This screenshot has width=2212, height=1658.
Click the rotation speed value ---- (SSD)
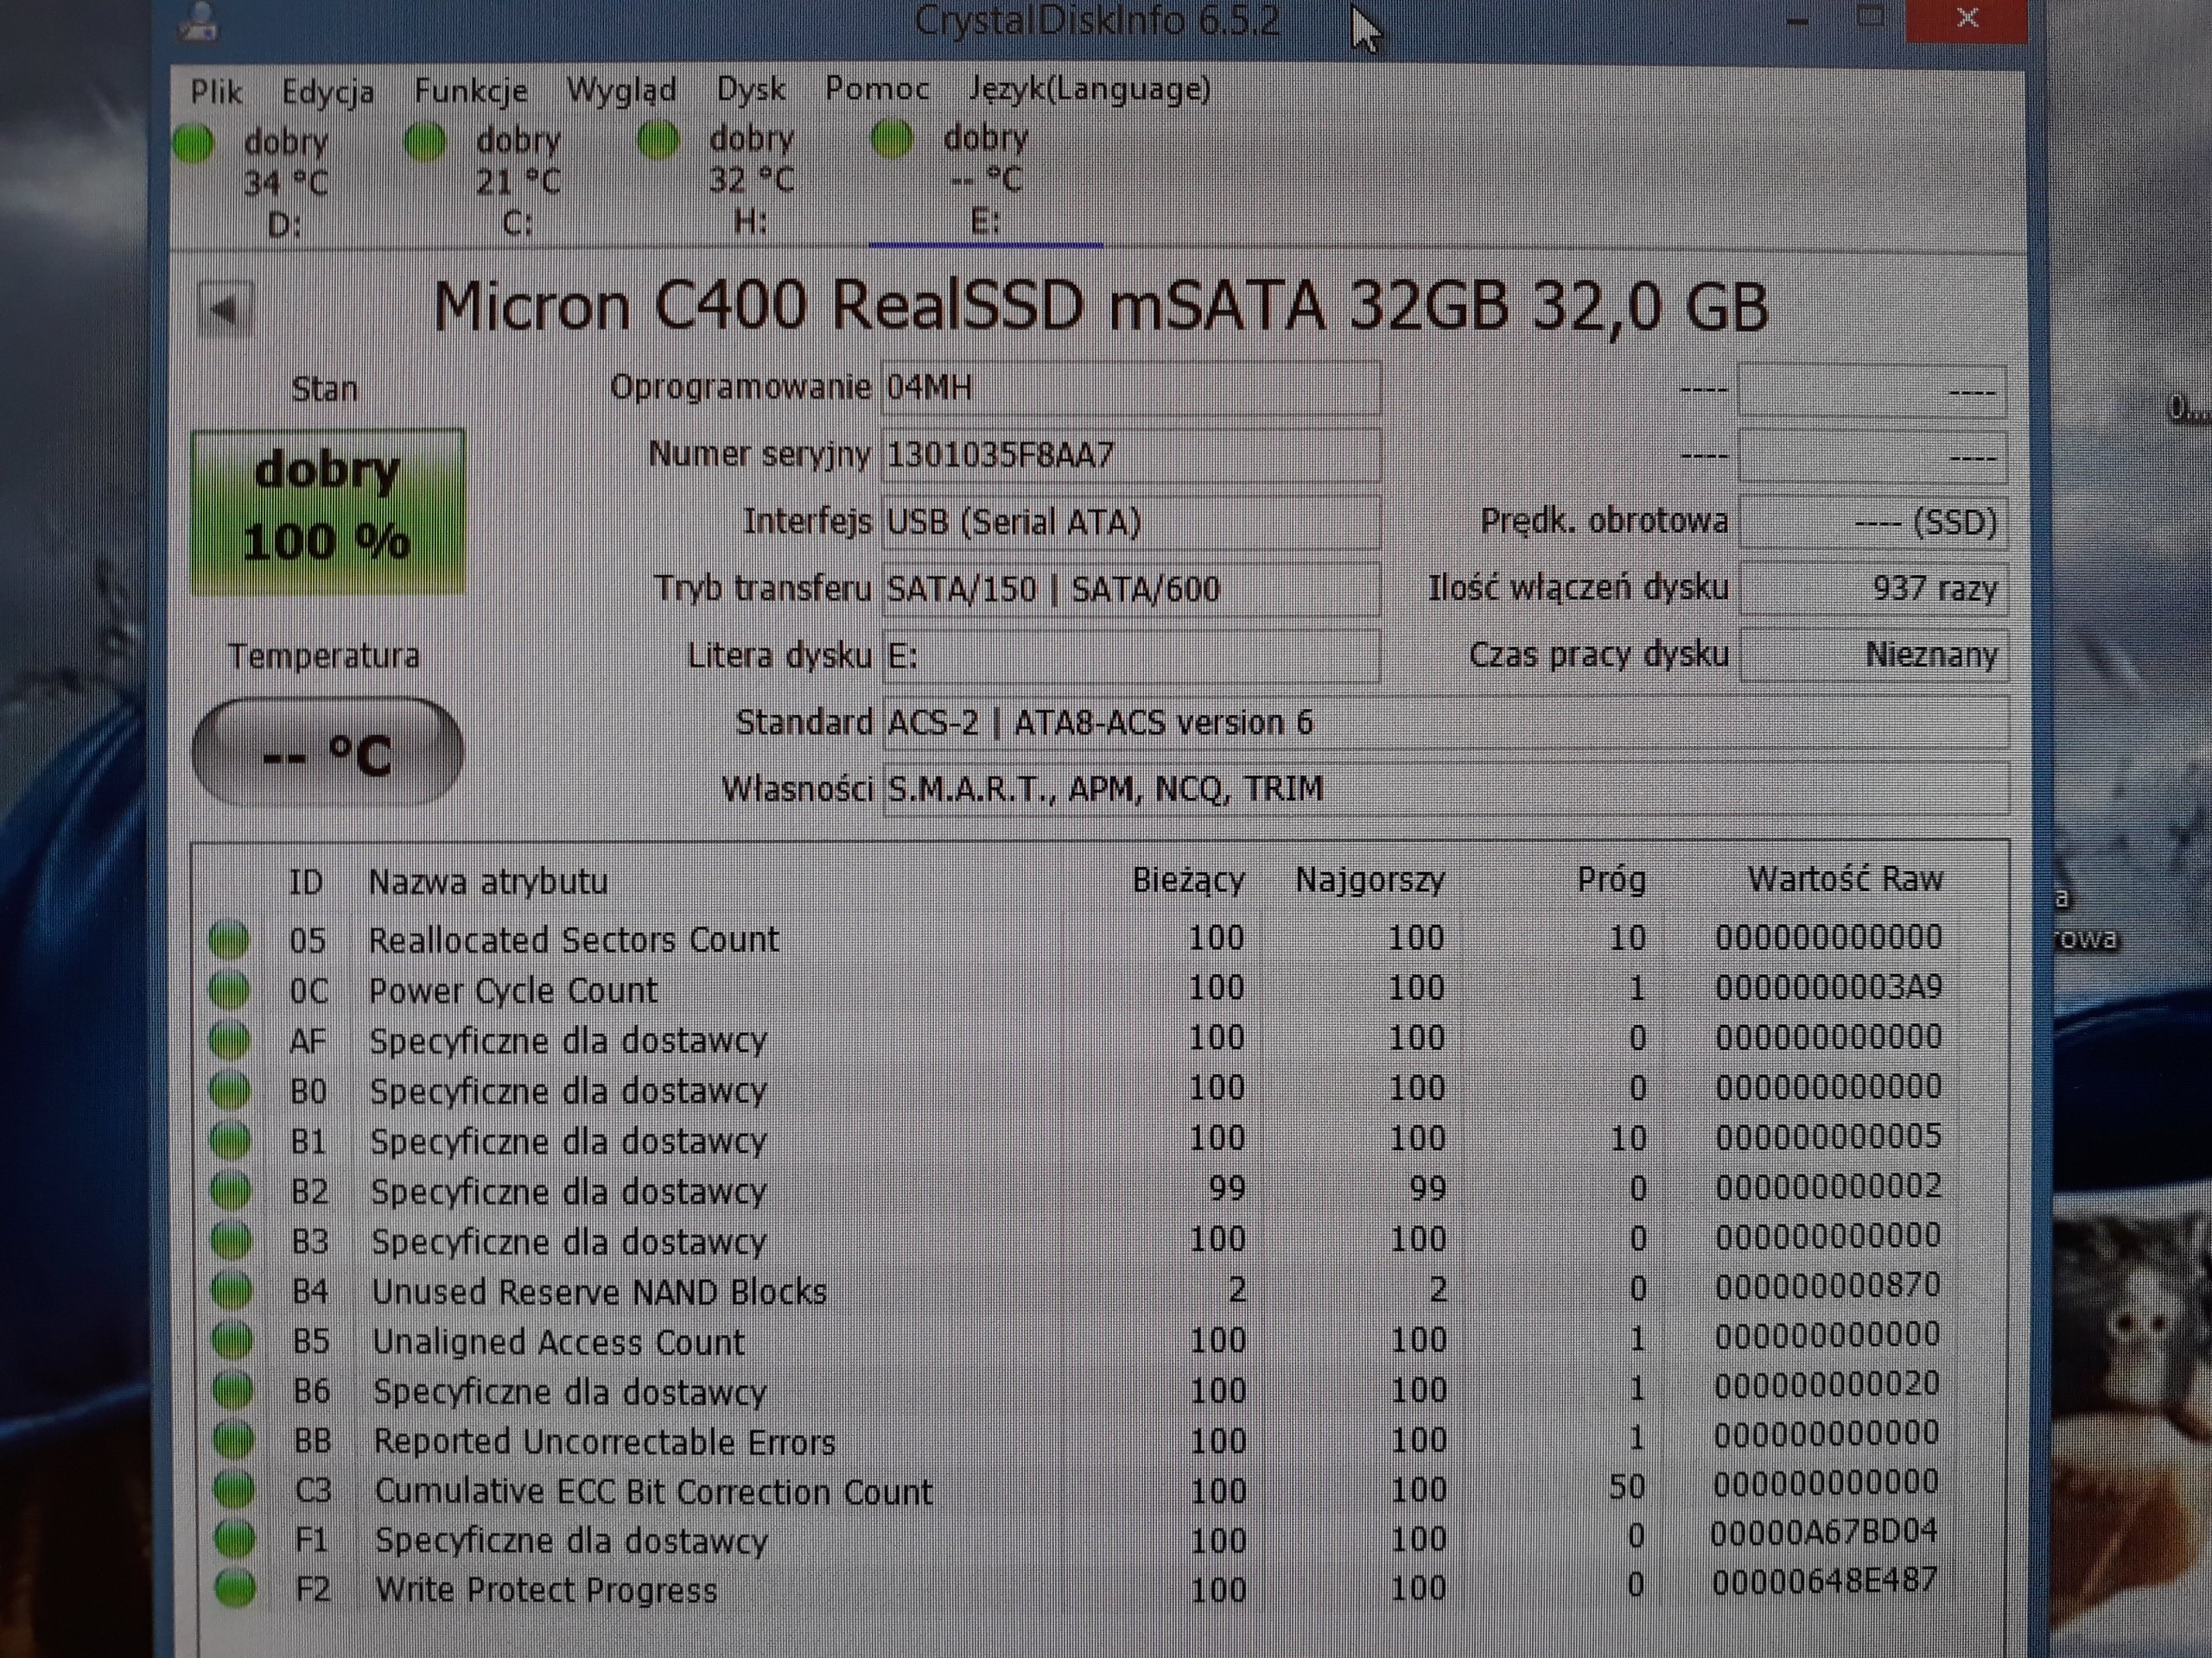1873,522
